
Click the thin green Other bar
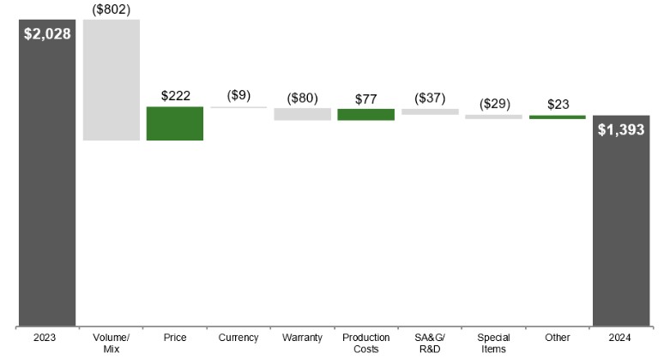coord(557,117)
